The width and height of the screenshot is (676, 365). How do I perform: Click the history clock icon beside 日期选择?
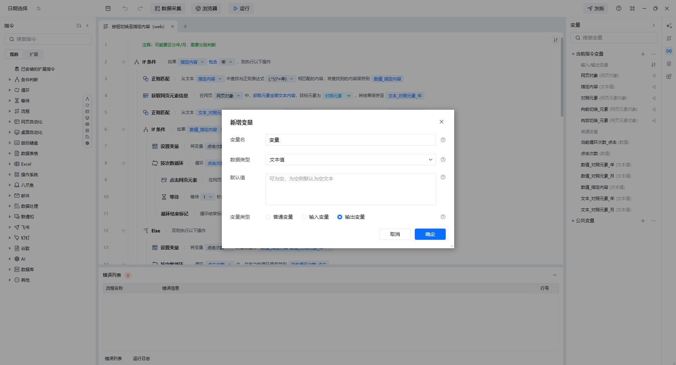click(39, 8)
